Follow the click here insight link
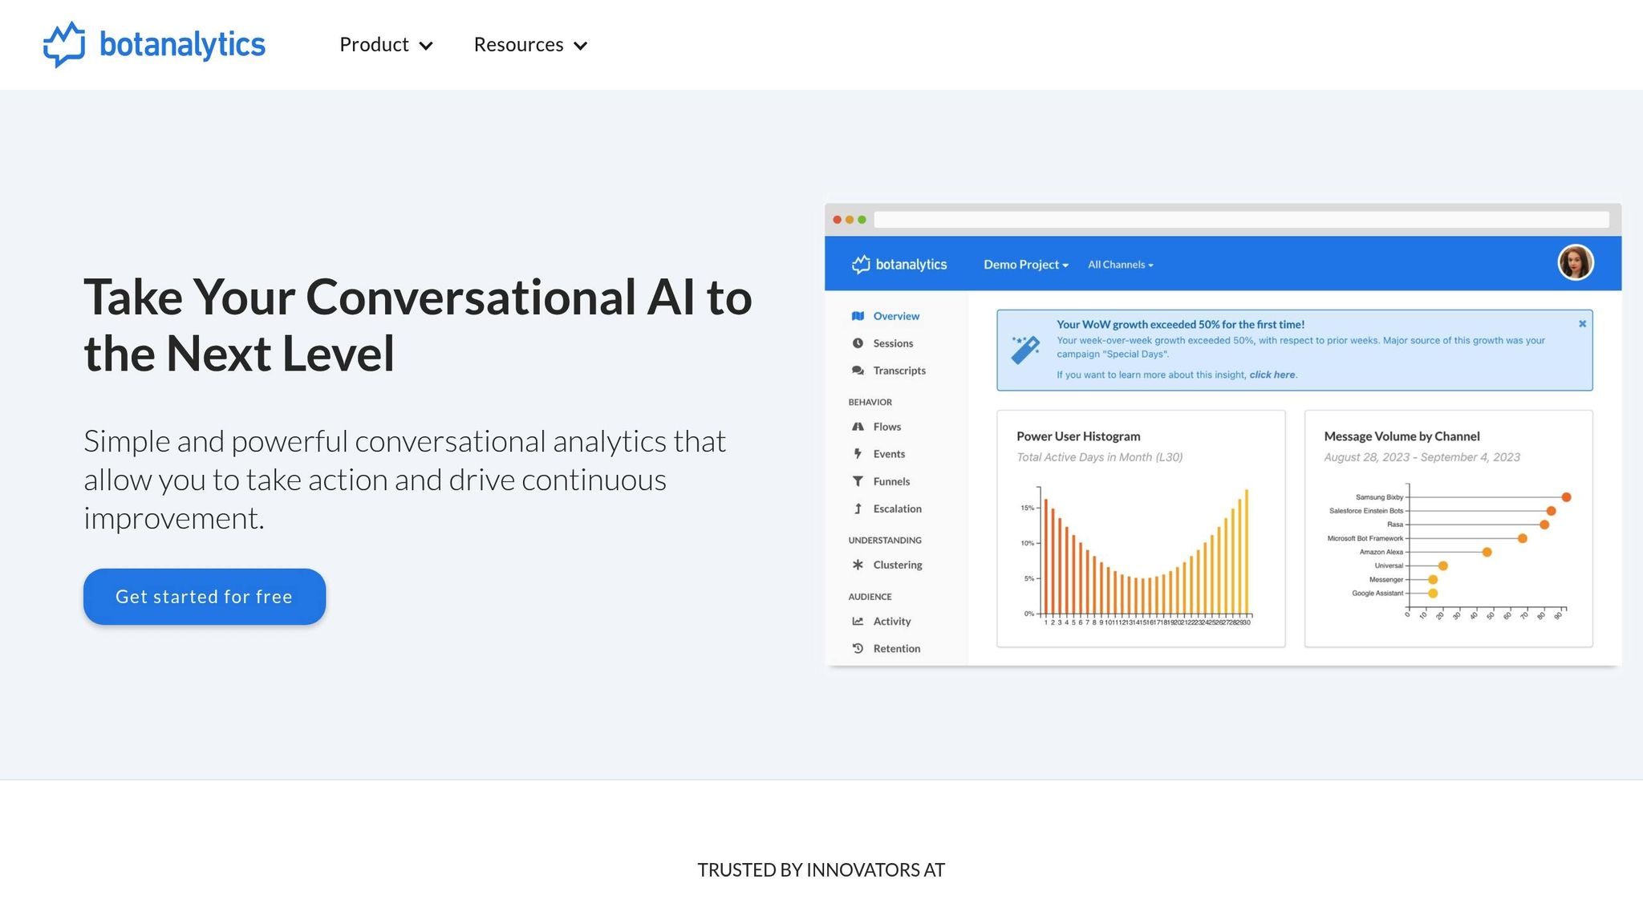 click(1272, 375)
